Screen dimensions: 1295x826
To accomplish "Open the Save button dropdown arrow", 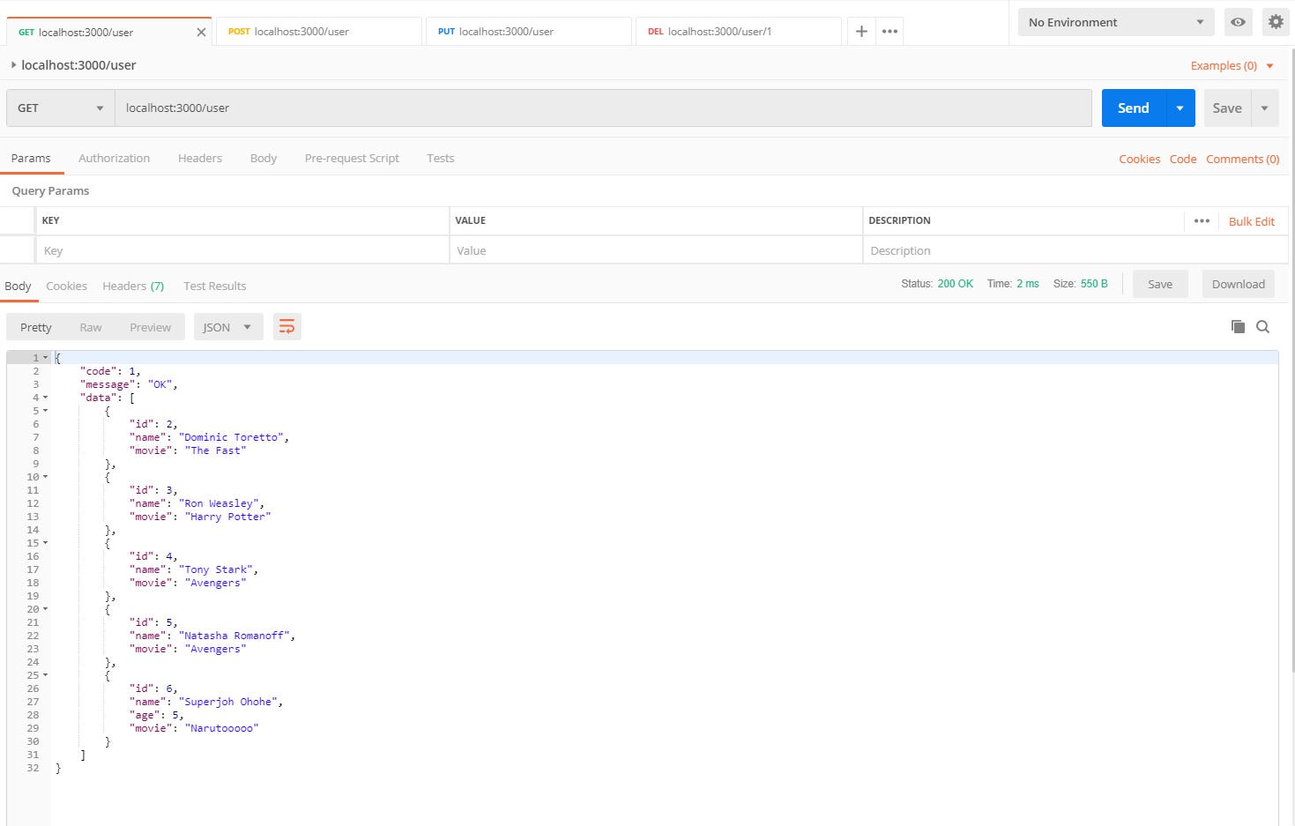I will tap(1264, 108).
